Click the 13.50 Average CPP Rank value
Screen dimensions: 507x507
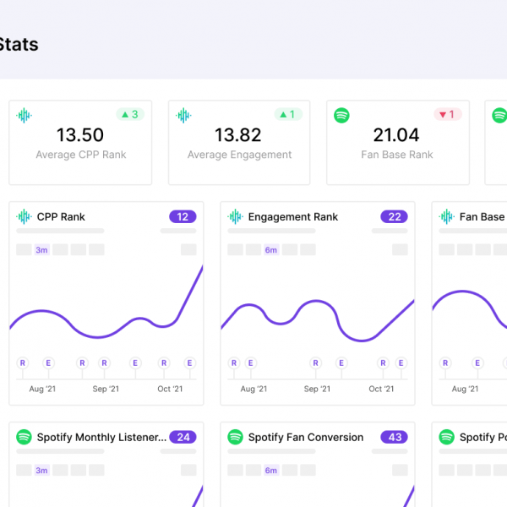80,135
